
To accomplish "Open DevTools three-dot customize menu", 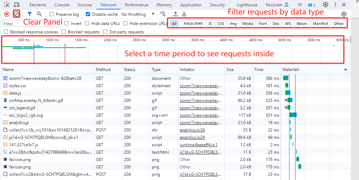I will click(x=335, y=5).
